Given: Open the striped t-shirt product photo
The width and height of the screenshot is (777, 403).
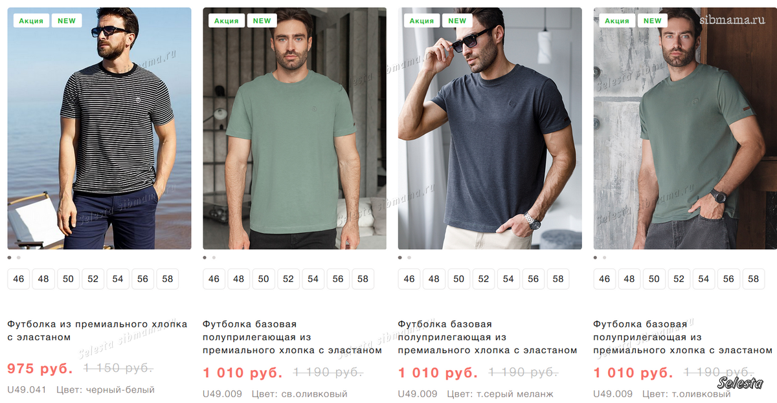Looking at the screenshot, I should [99, 128].
